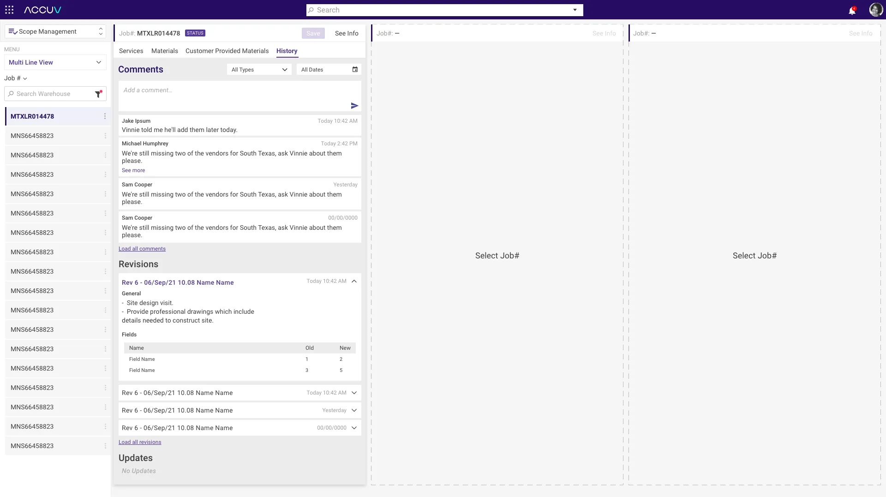Screen dimensions: 886x497
Task: Click See Info for job MTXLR014478
Action: tap(347, 33)
